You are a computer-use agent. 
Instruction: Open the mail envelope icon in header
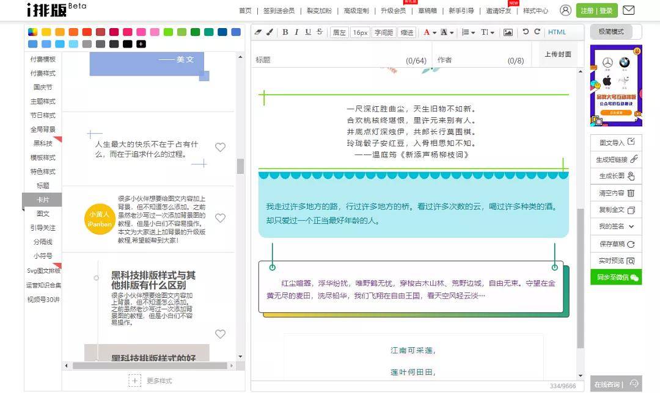(x=628, y=10)
